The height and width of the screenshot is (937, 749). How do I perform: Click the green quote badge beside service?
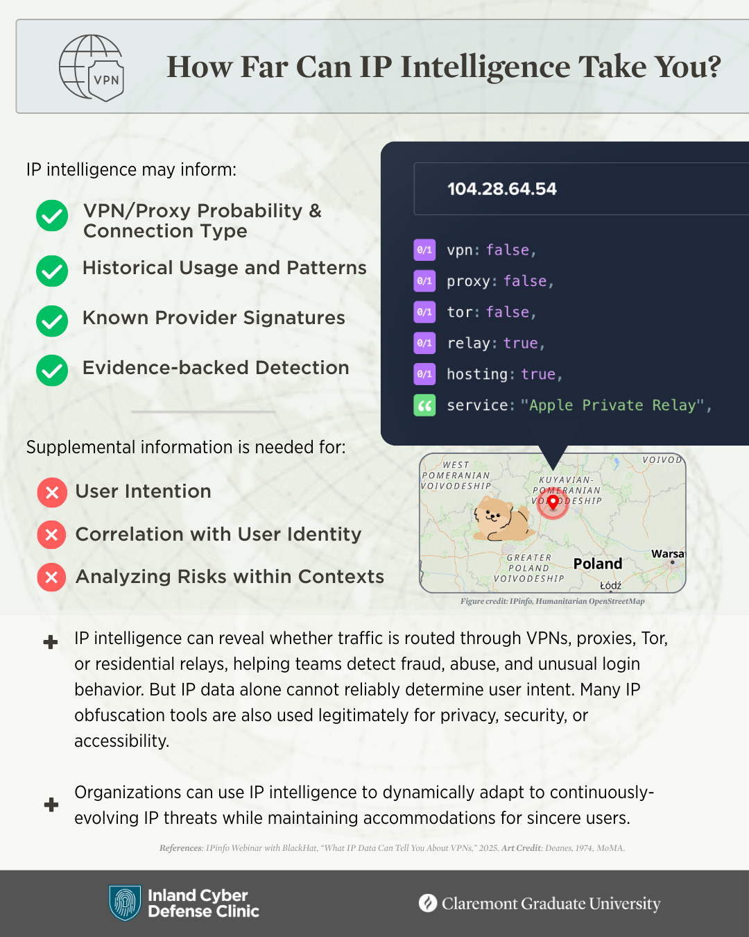point(424,405)
